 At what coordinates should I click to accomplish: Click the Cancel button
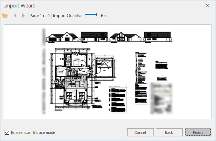tap(140, 132)
